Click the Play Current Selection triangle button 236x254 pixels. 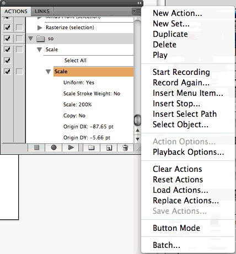click(71, 148)
